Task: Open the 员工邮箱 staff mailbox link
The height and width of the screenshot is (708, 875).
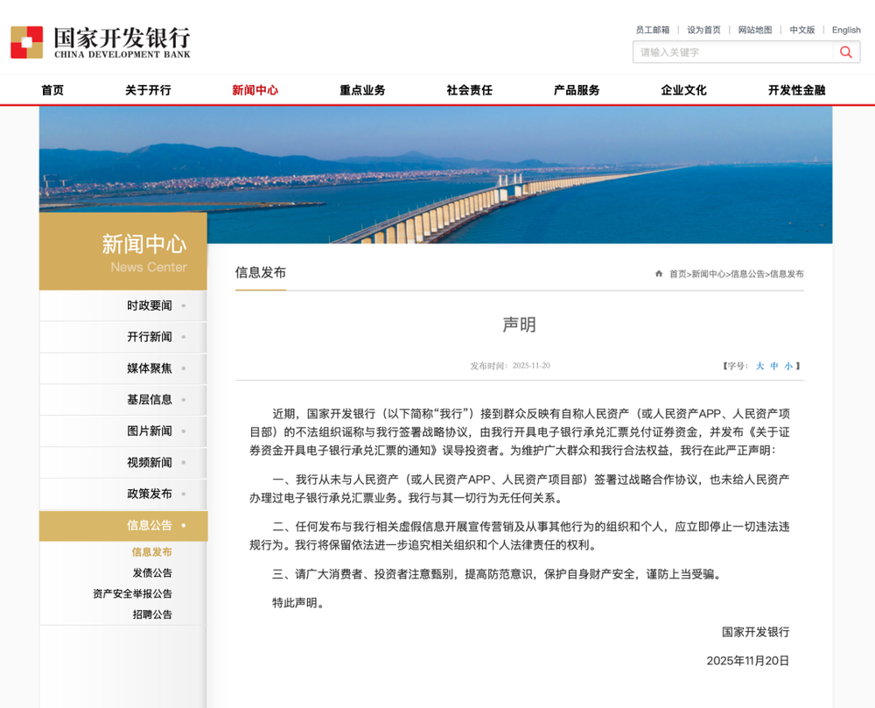Action: pyautogui.click(x=651, y=30)
